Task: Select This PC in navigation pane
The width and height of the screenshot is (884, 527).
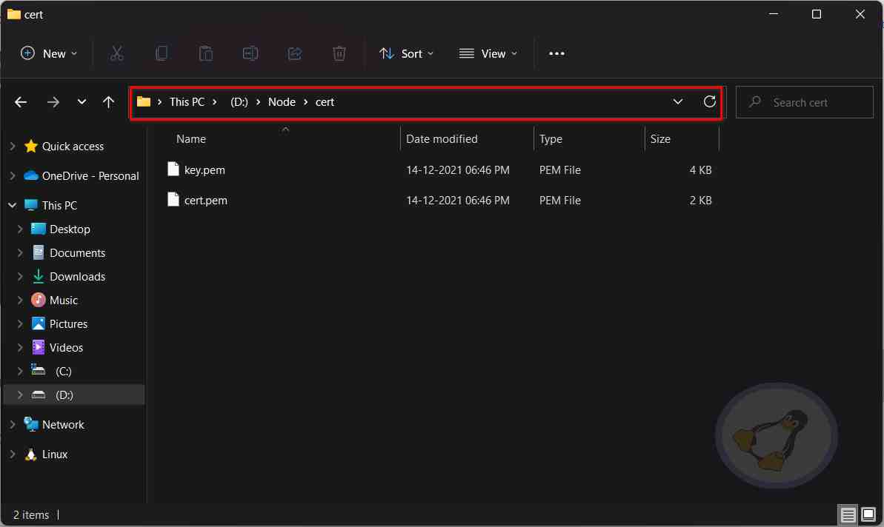Action: 59,206
